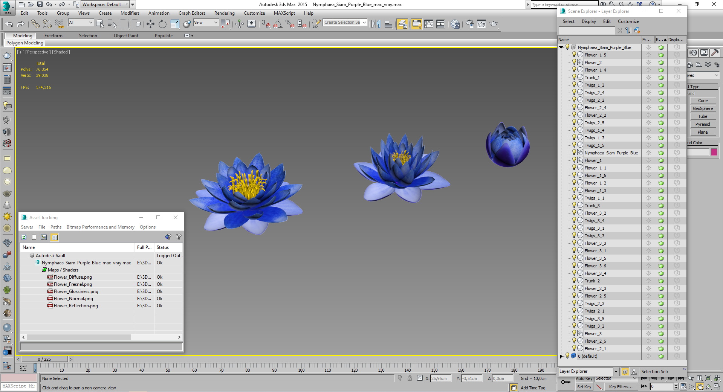
Task: Activate the Select and Scale tool
Action: coord(175,24)
